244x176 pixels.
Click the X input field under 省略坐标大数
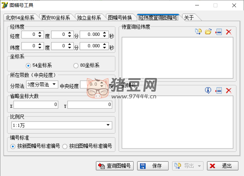(36, 104)
